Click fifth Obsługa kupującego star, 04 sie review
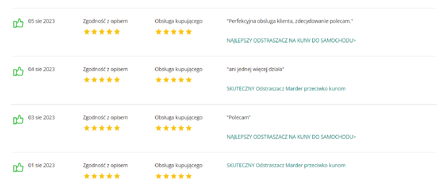This screenshot has width=444, height=189. pos(189,80)
